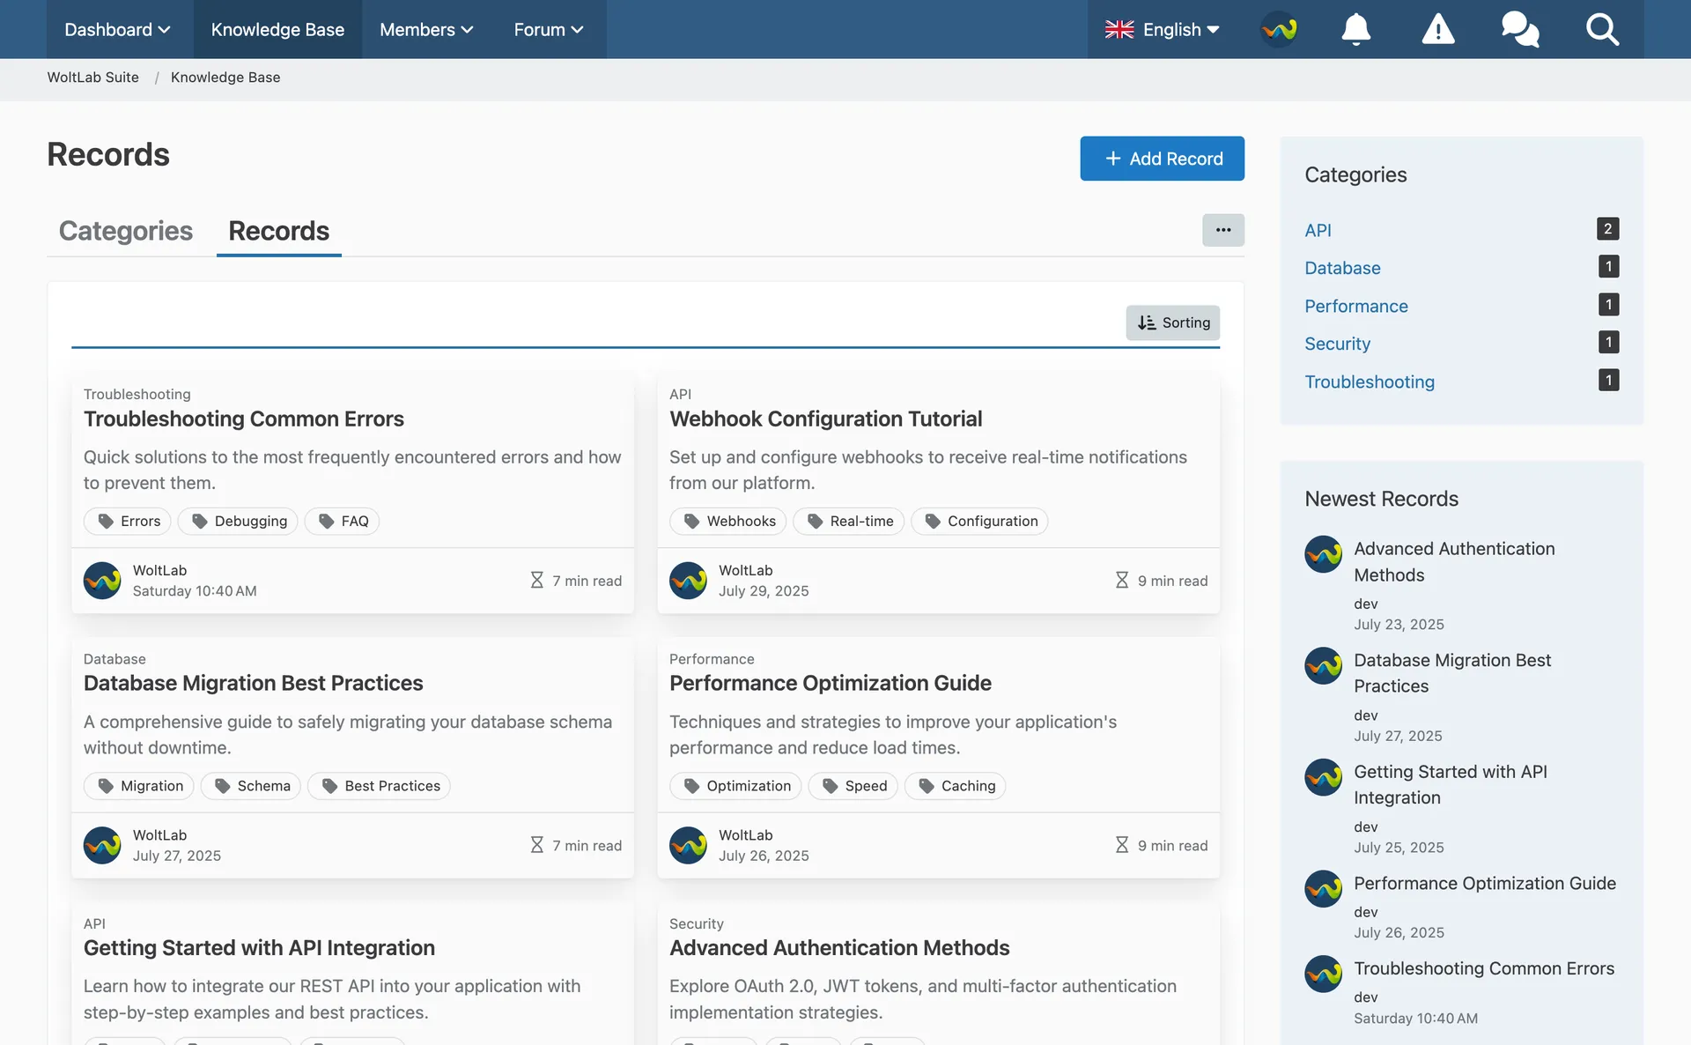
Task: Open the Sorting options button
Action: (1172, 322)
